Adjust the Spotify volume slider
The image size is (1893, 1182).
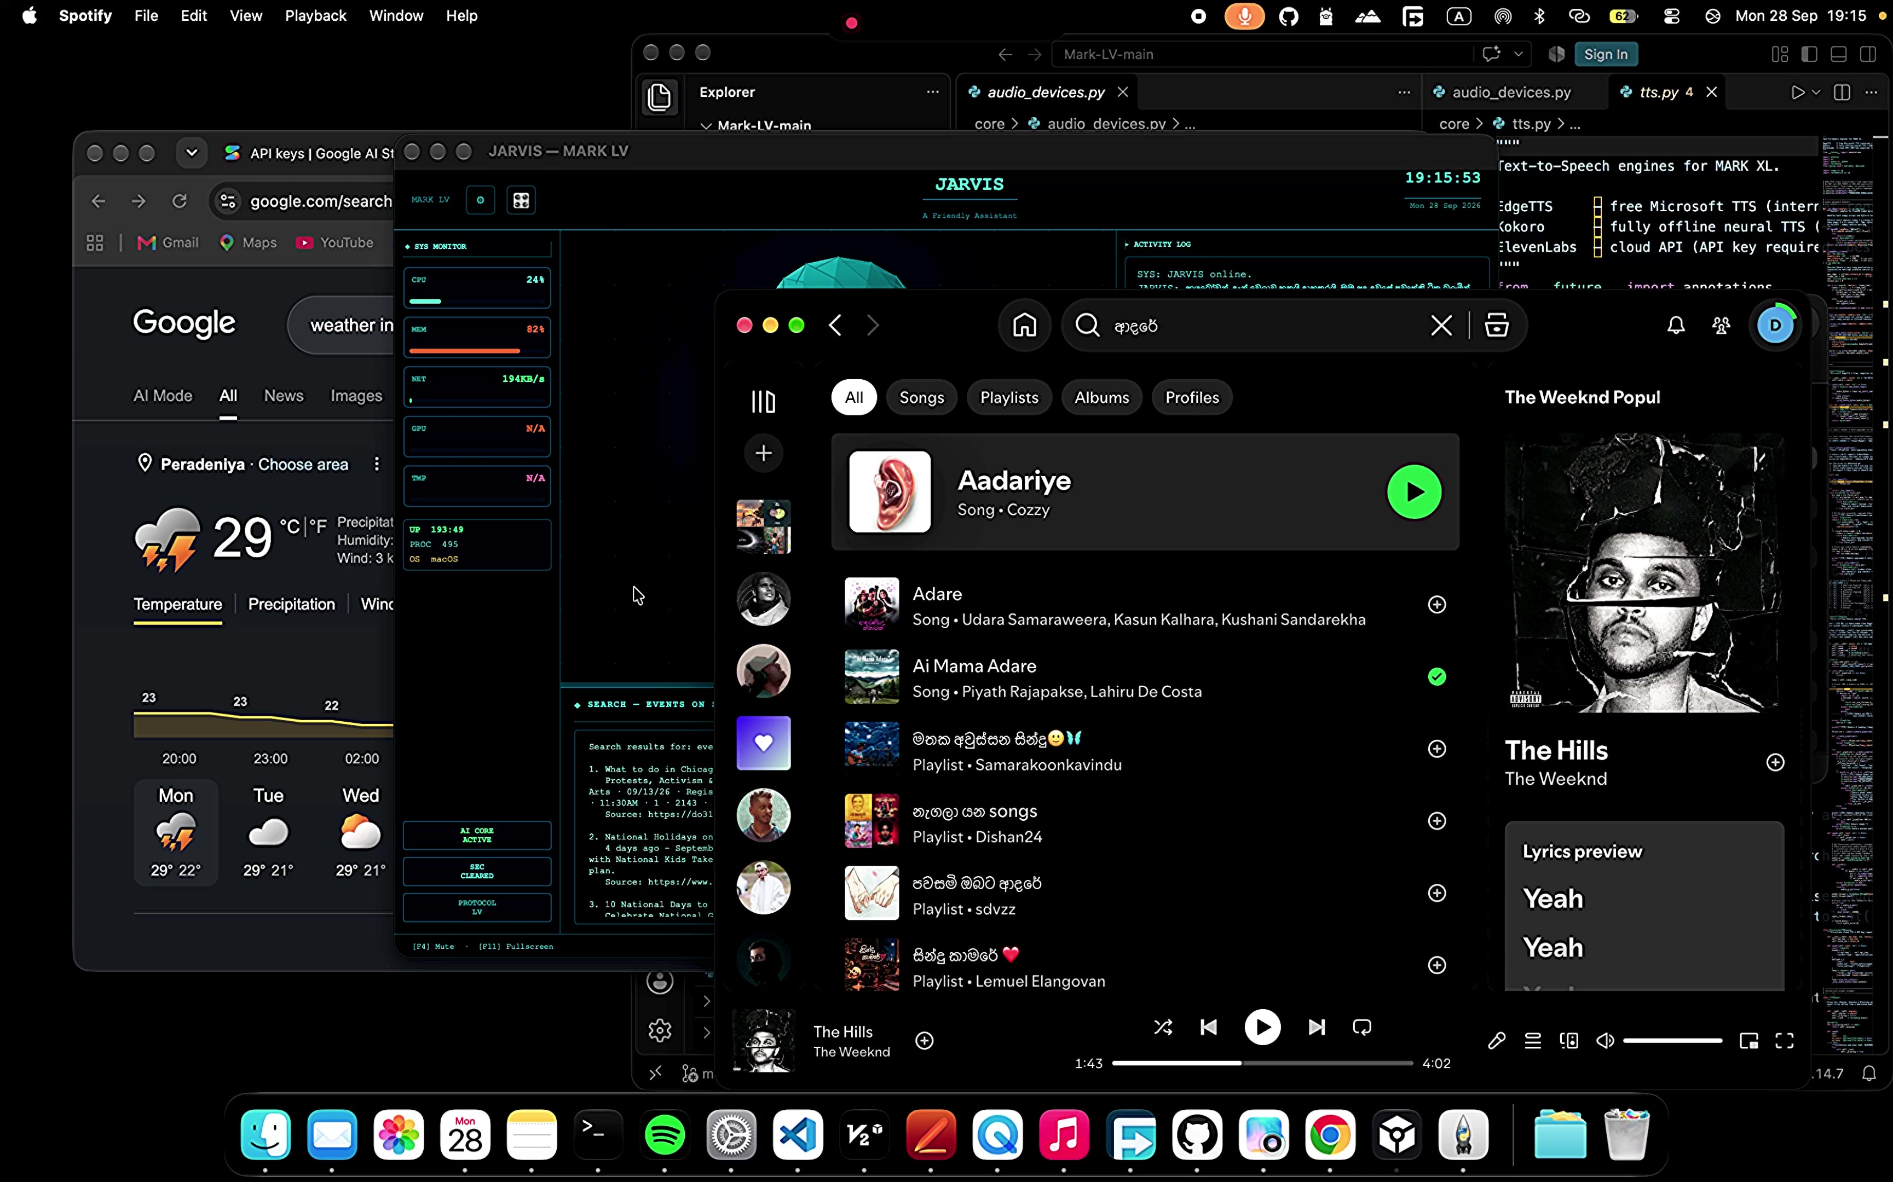tap(1672, 1040)
